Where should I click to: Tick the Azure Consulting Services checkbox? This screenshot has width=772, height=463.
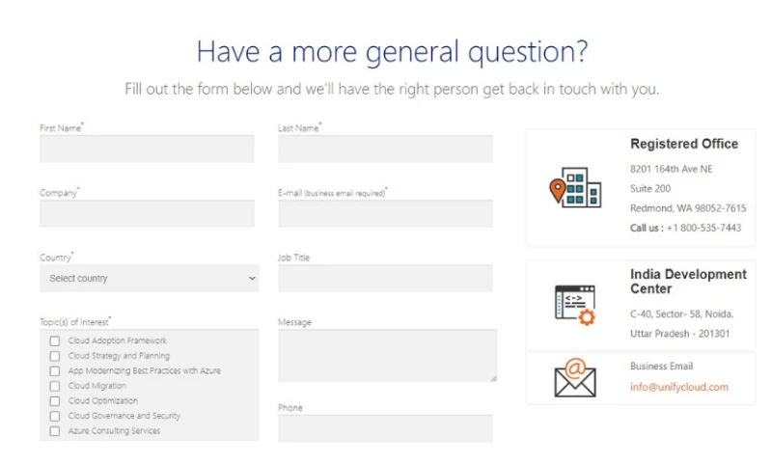55,431
